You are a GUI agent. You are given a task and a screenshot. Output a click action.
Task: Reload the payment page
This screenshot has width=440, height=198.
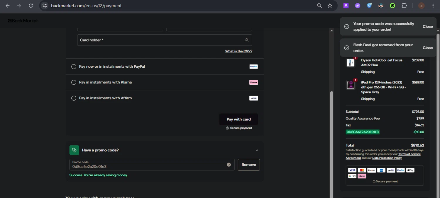click(x=31, y=6)
